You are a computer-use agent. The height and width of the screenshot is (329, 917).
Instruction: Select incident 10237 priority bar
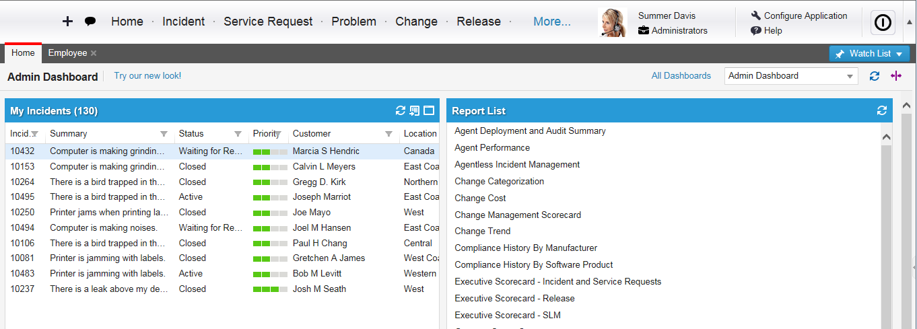click(269, 289)
